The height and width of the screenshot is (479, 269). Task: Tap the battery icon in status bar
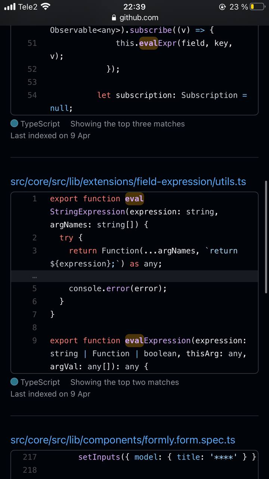coord(257,7)
